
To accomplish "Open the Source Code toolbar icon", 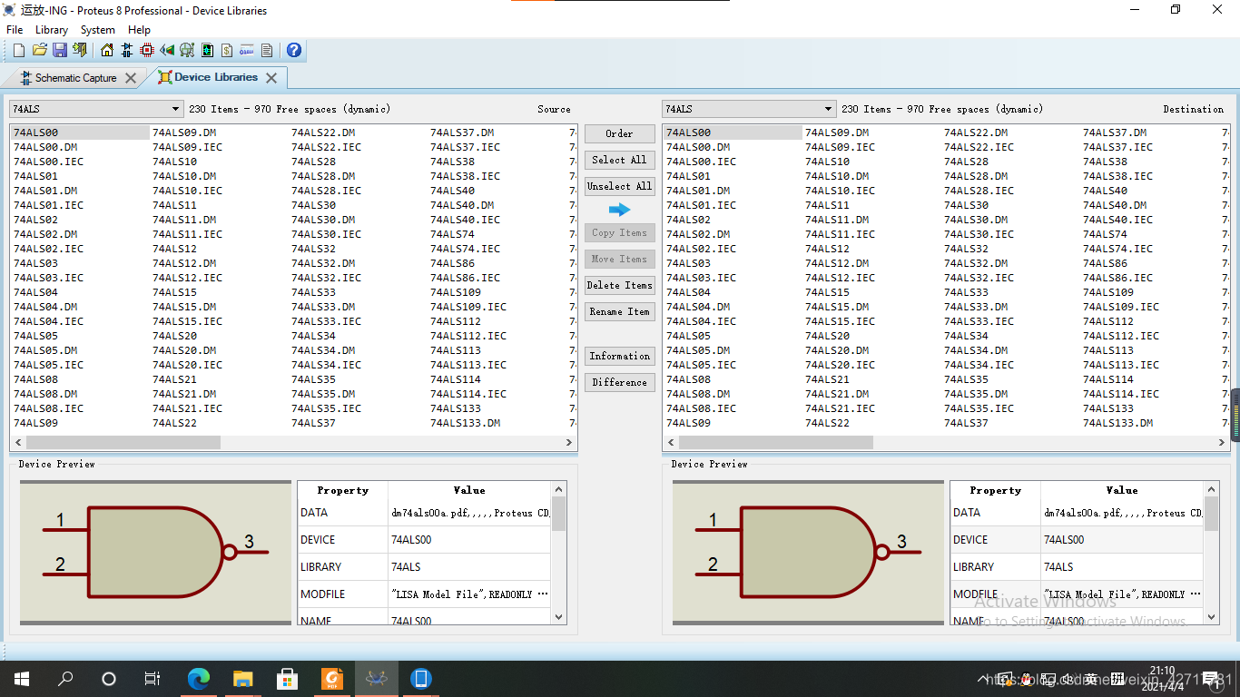I will point(247,50).
